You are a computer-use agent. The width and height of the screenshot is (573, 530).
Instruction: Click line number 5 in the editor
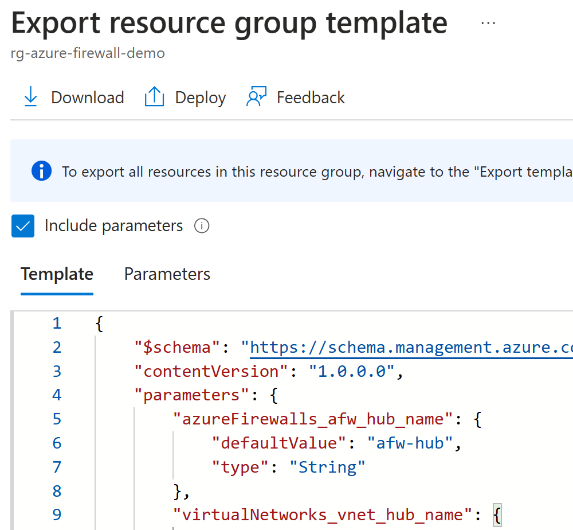tap(56, 419)
